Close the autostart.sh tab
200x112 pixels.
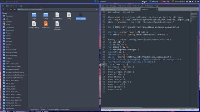tap(157, 9)
